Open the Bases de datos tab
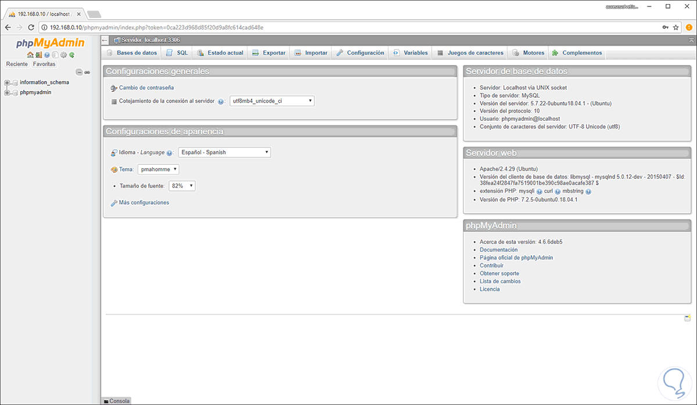 coord(132,53)
